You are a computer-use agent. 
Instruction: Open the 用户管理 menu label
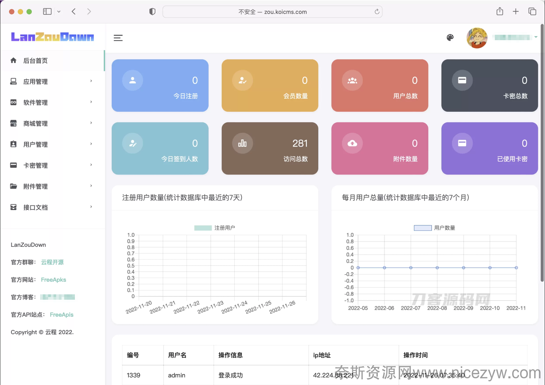(x=35, y=145)
